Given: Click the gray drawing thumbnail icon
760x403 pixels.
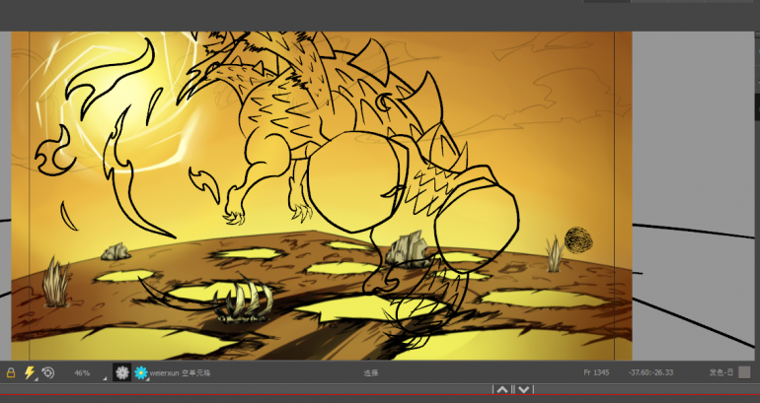Looking at the screenshot, I should (x=122, y=373).
